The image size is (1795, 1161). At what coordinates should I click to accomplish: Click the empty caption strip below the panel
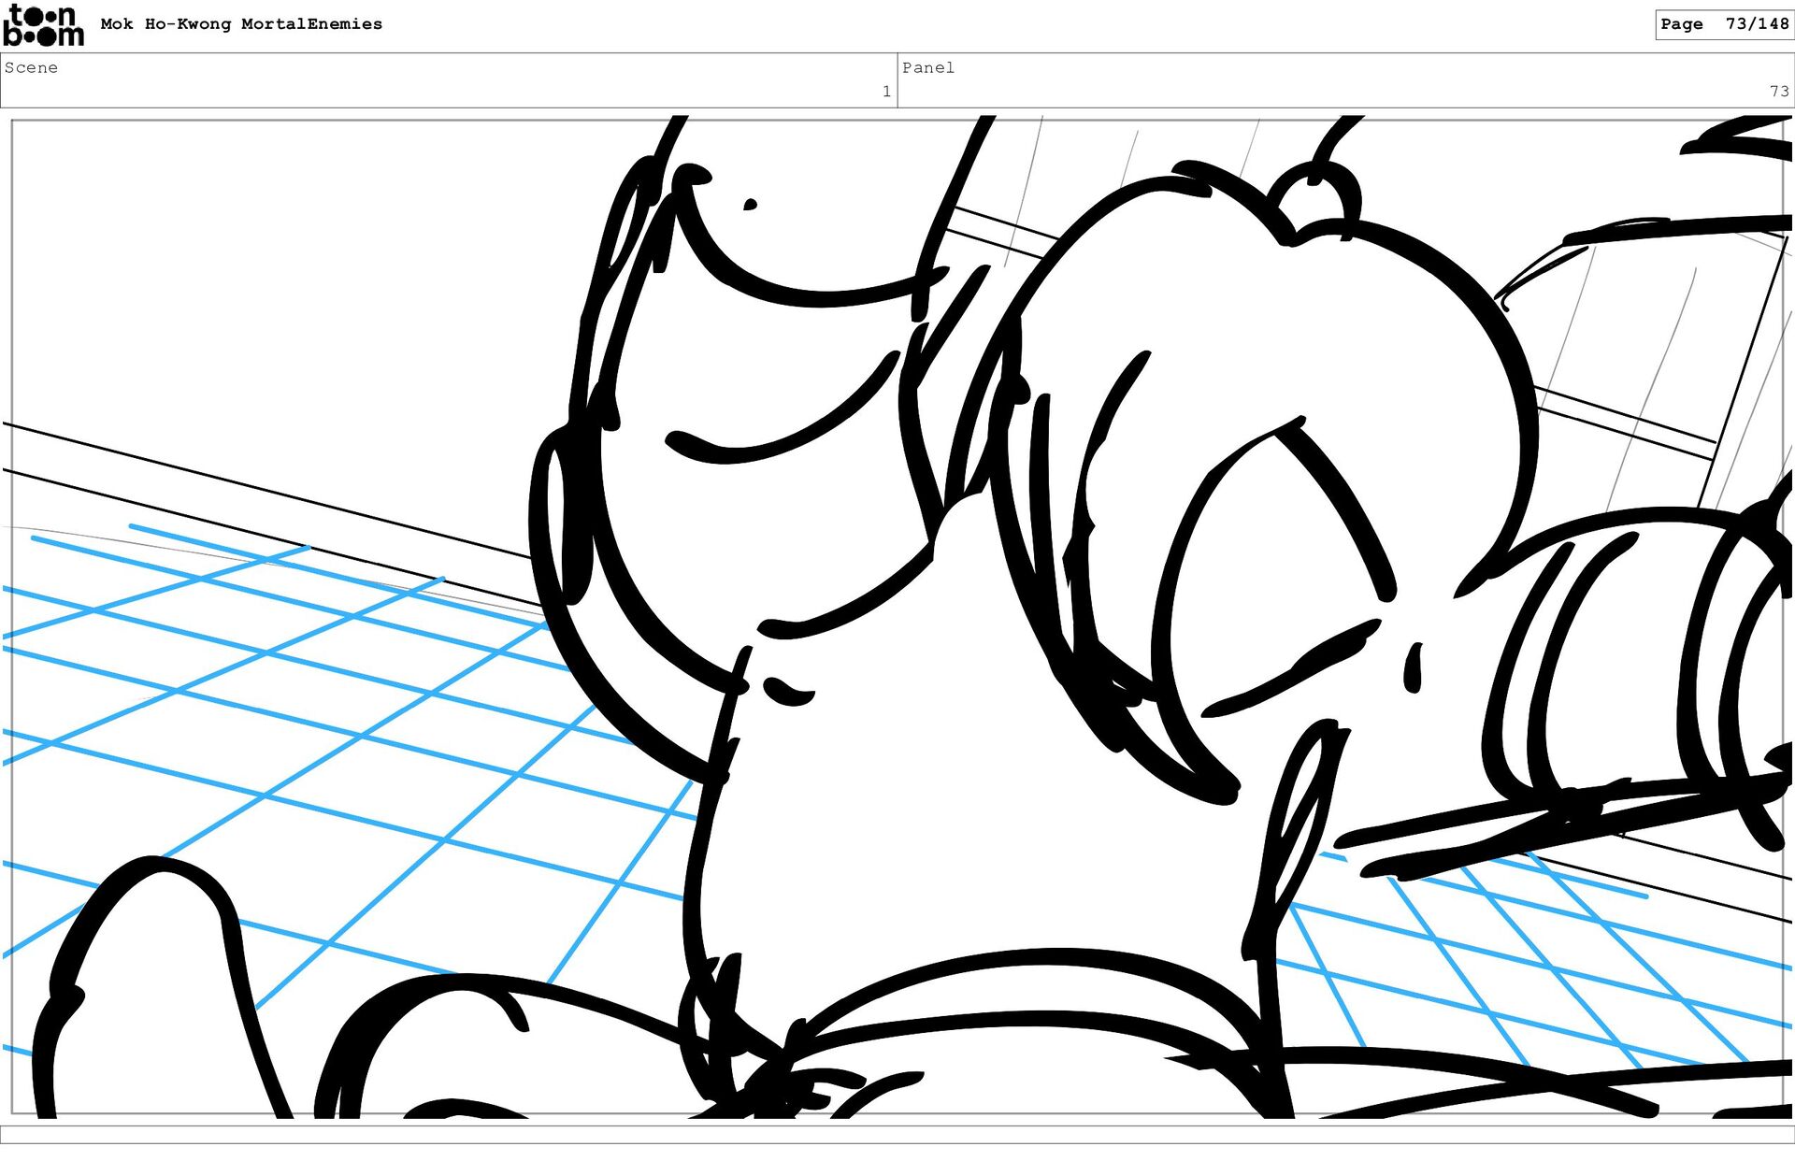coord(897,1133)
